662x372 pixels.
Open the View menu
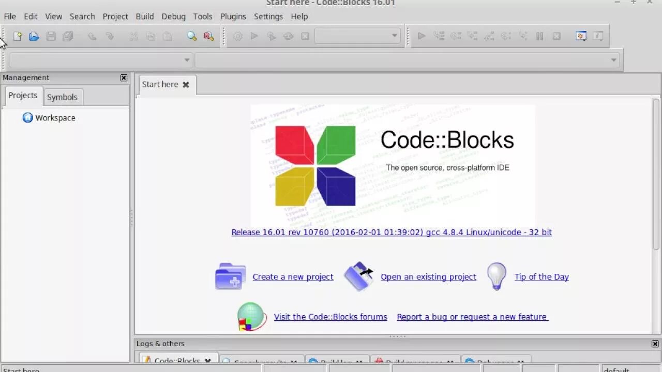point(54,17)
